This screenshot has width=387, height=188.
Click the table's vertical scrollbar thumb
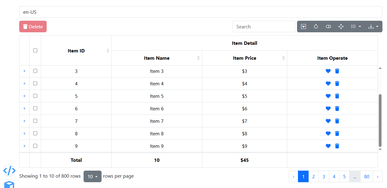(x=380, y=120)
